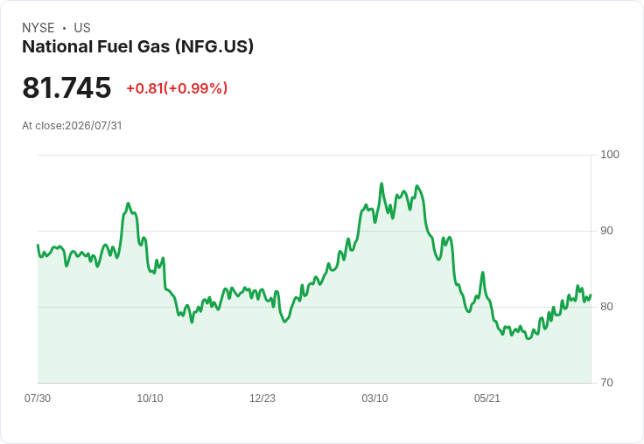Click the 90 label on the price axis
The height and width of the screenshot is (444, 644).
click(x=606, y=231)
